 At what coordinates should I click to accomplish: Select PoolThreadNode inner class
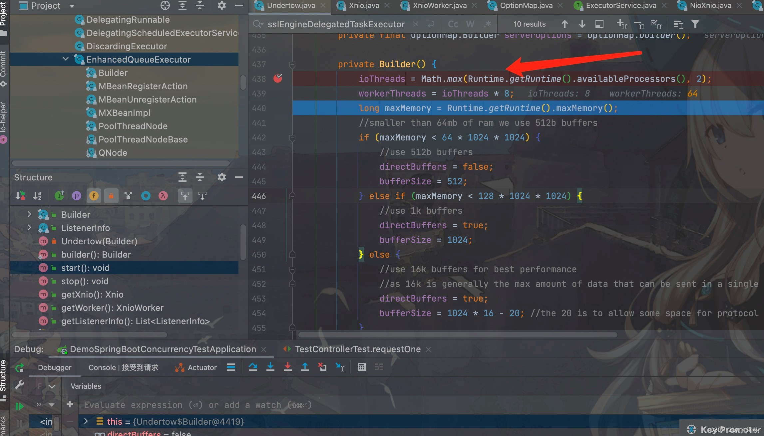coord(133,126)
